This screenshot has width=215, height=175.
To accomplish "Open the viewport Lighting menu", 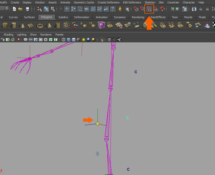I will [21, 35].
